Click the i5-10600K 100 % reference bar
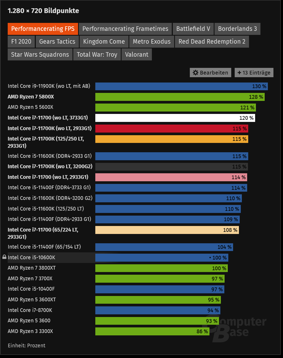This screenshot has width=283, height=358. click(162, 258)
